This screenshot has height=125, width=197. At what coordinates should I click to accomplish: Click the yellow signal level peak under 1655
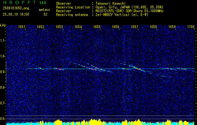95,122
